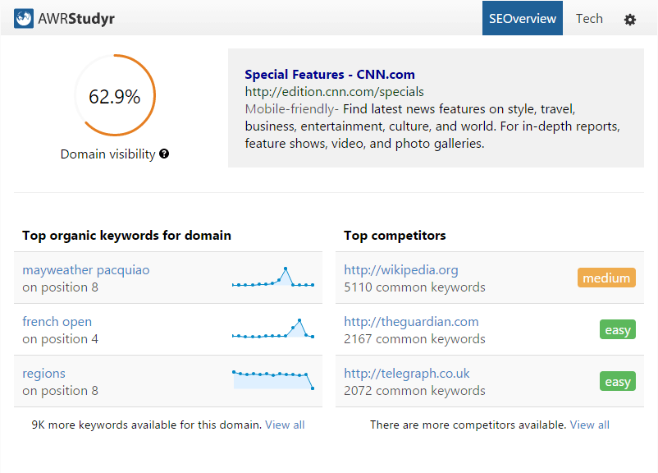Click the AWRStudyr brand name text
This screenshot has width=658, height=473.
76,19
